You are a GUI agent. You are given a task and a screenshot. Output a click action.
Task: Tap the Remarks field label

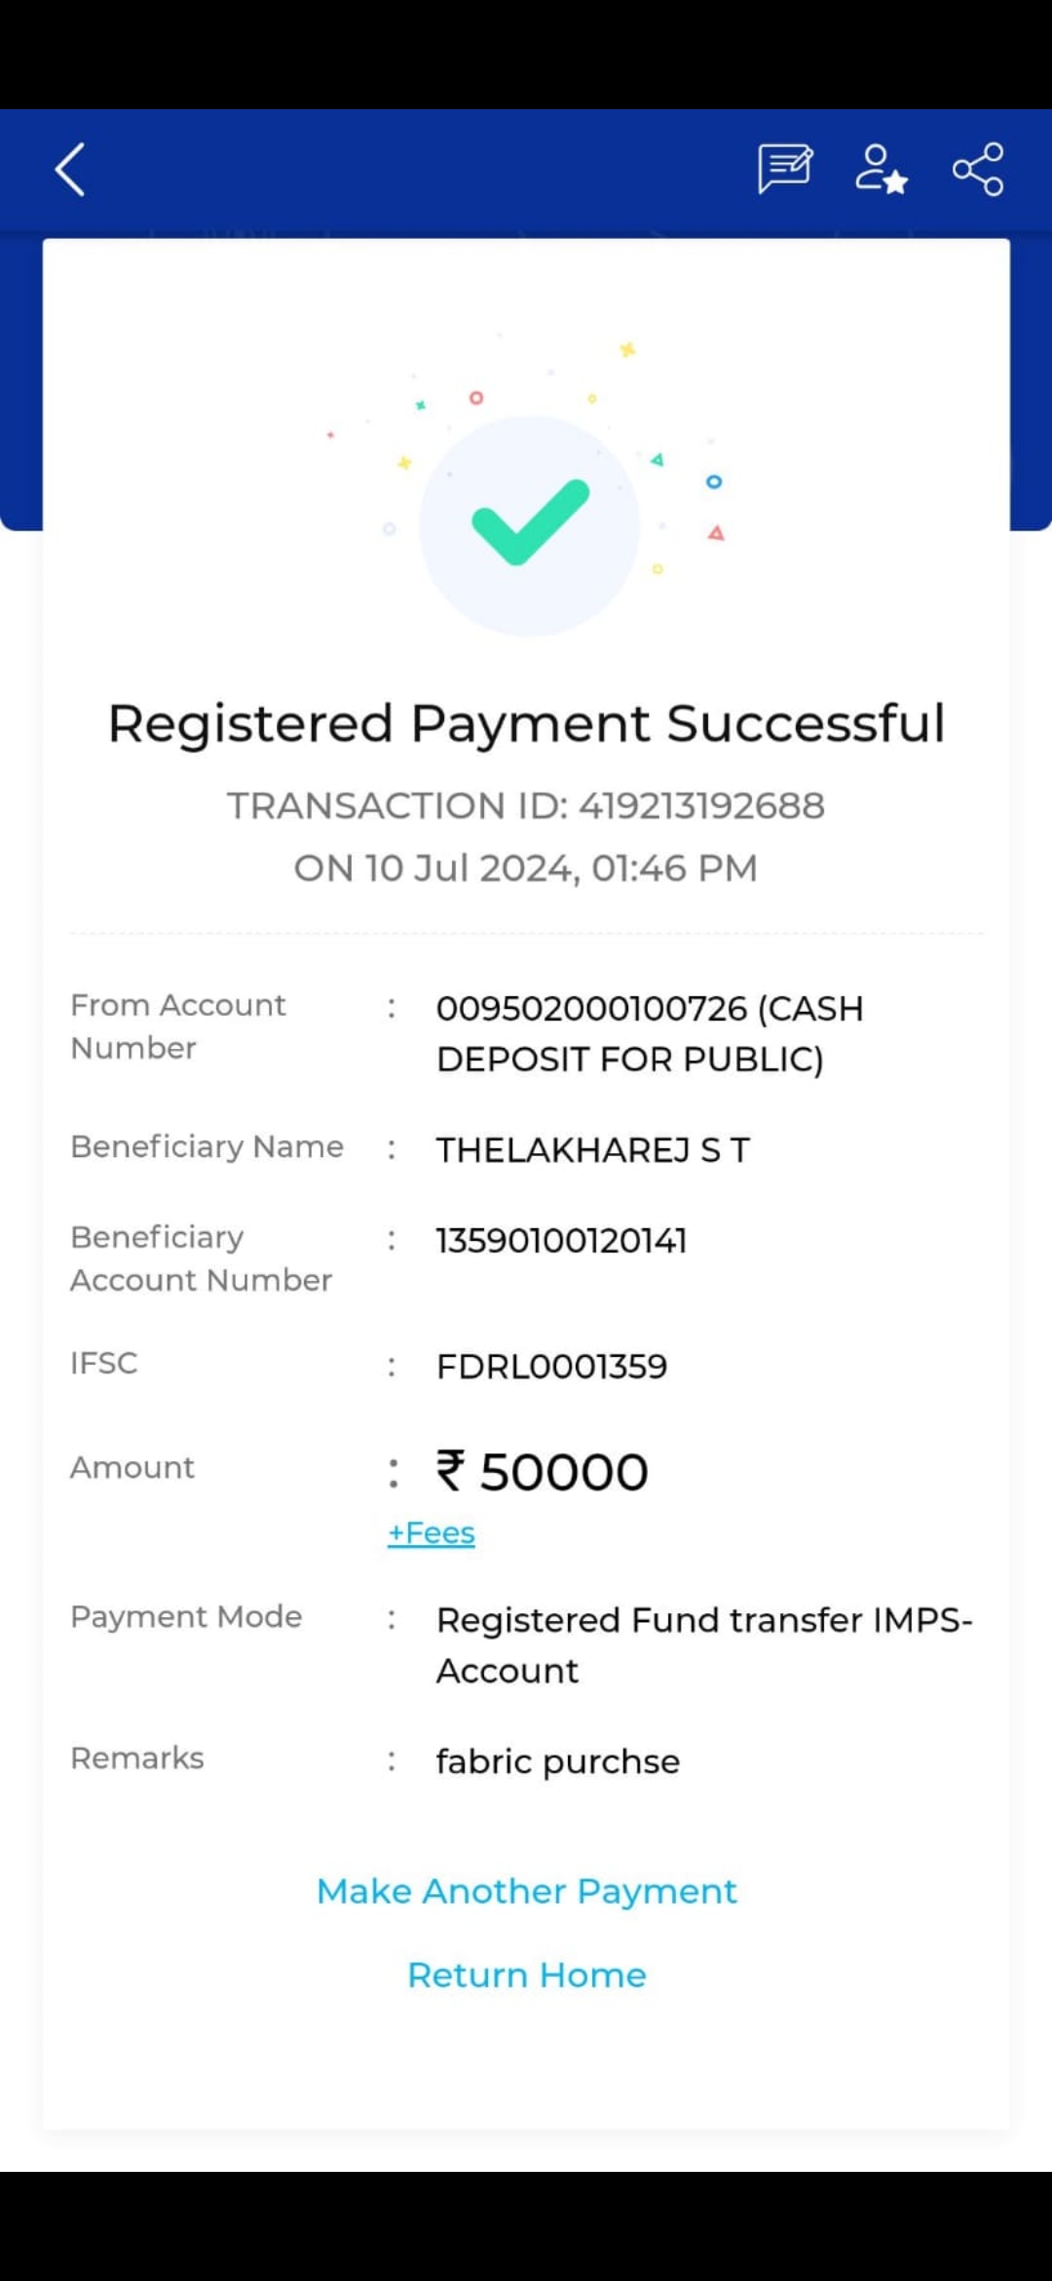point(137,1758)
